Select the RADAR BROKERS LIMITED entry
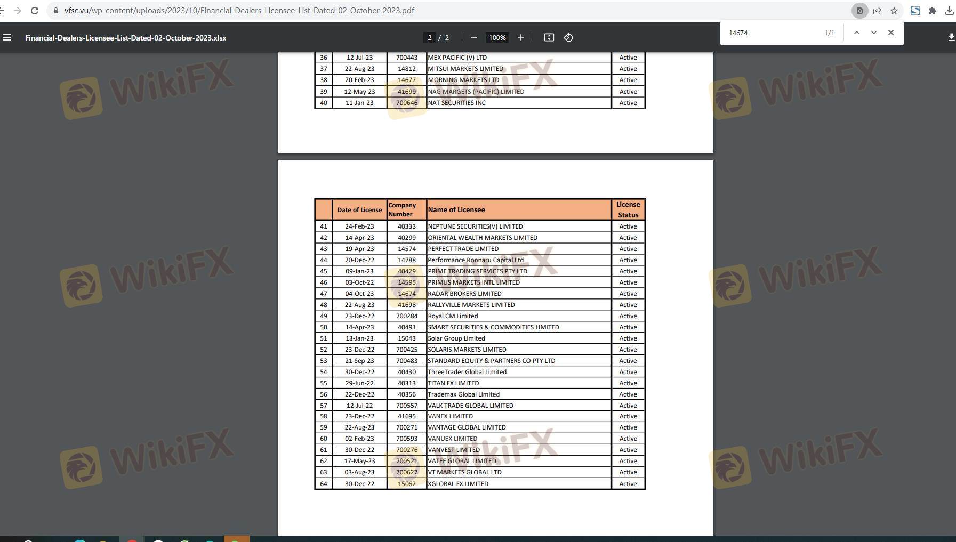The height and width of the screenshot is (542, 956). click(464, 294)
